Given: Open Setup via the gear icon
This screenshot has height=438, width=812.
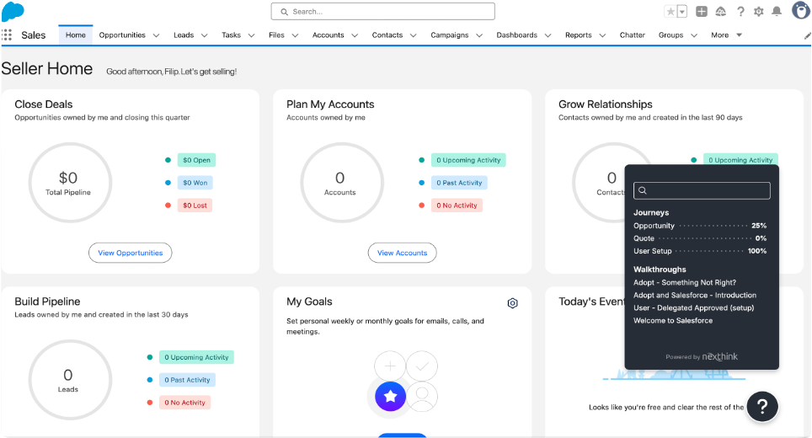Looking at the screenshot, I should coord(758,12).
